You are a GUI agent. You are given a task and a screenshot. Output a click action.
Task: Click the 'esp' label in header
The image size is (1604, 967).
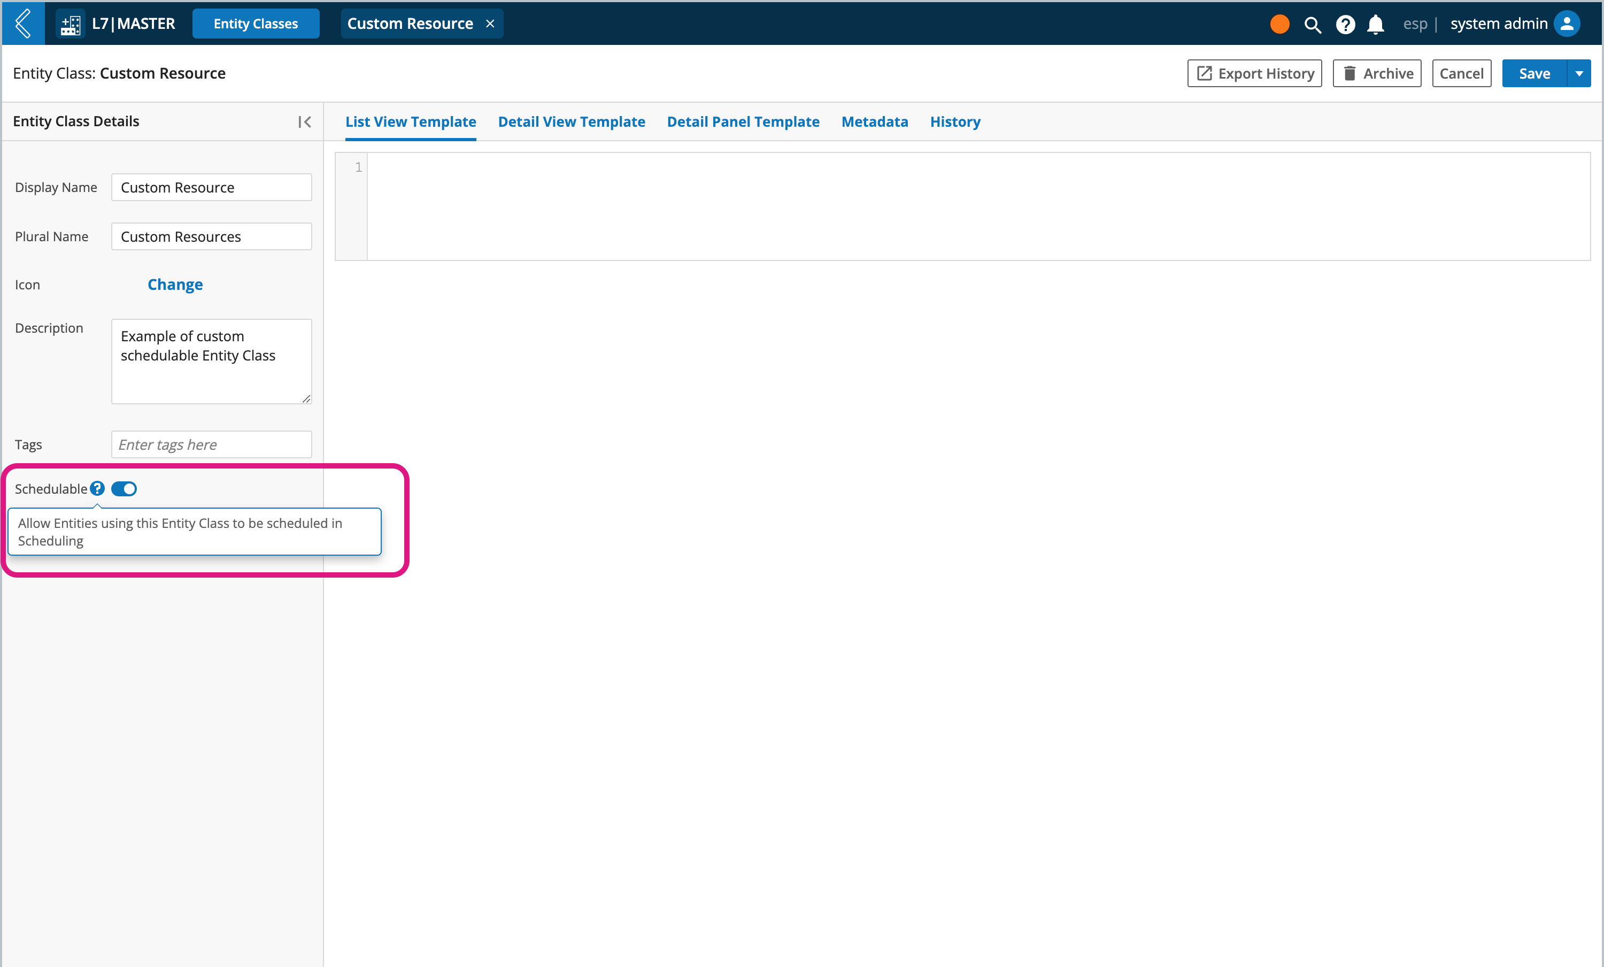pos(1415,24)
